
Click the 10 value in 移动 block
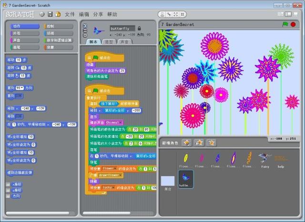[19, 60]
